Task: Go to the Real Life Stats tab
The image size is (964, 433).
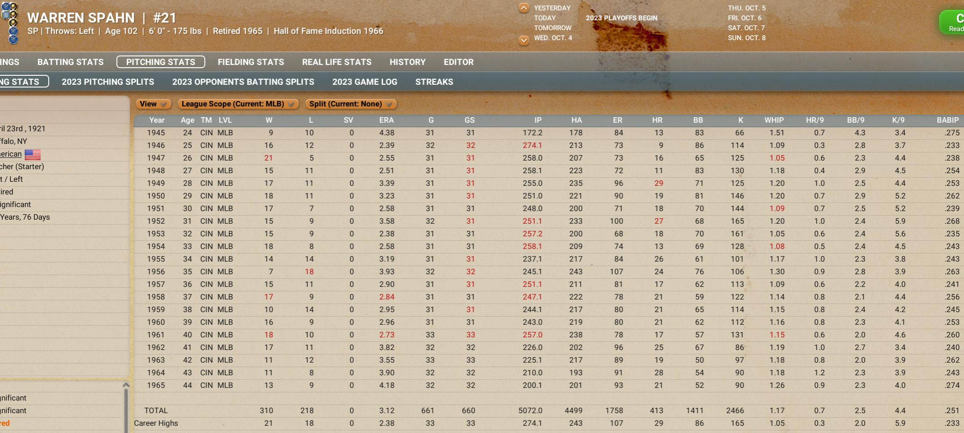Action: [337, 62]
